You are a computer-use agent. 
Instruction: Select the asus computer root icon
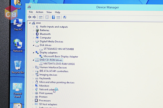33,23
